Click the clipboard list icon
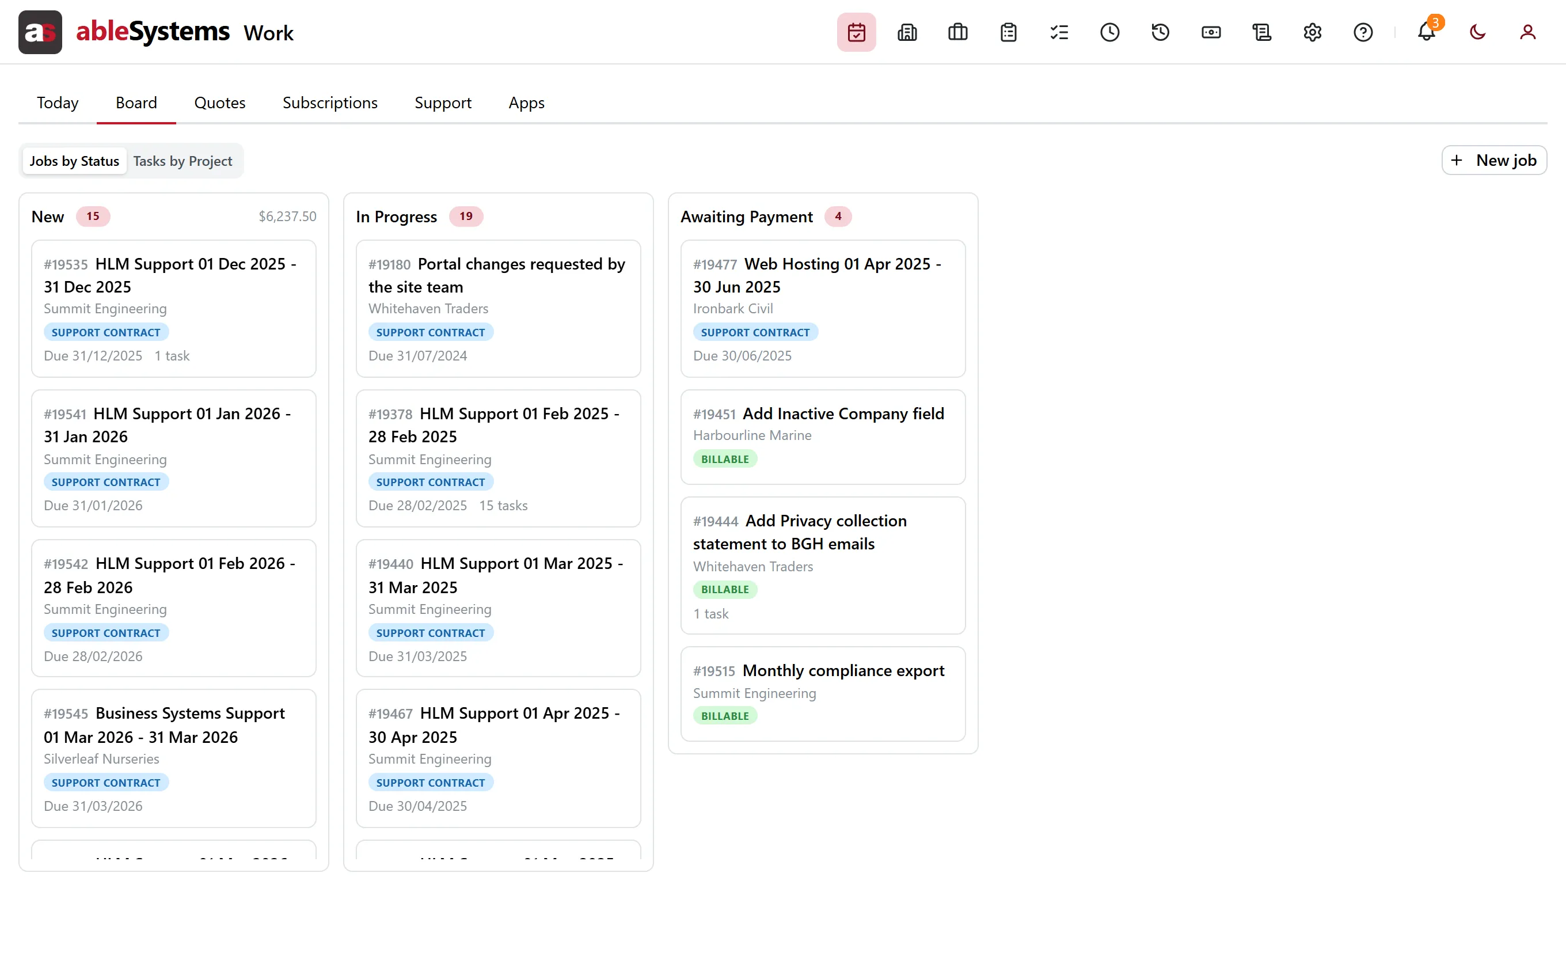This screenshot has height=979, width=1566. click(1008, 32)
